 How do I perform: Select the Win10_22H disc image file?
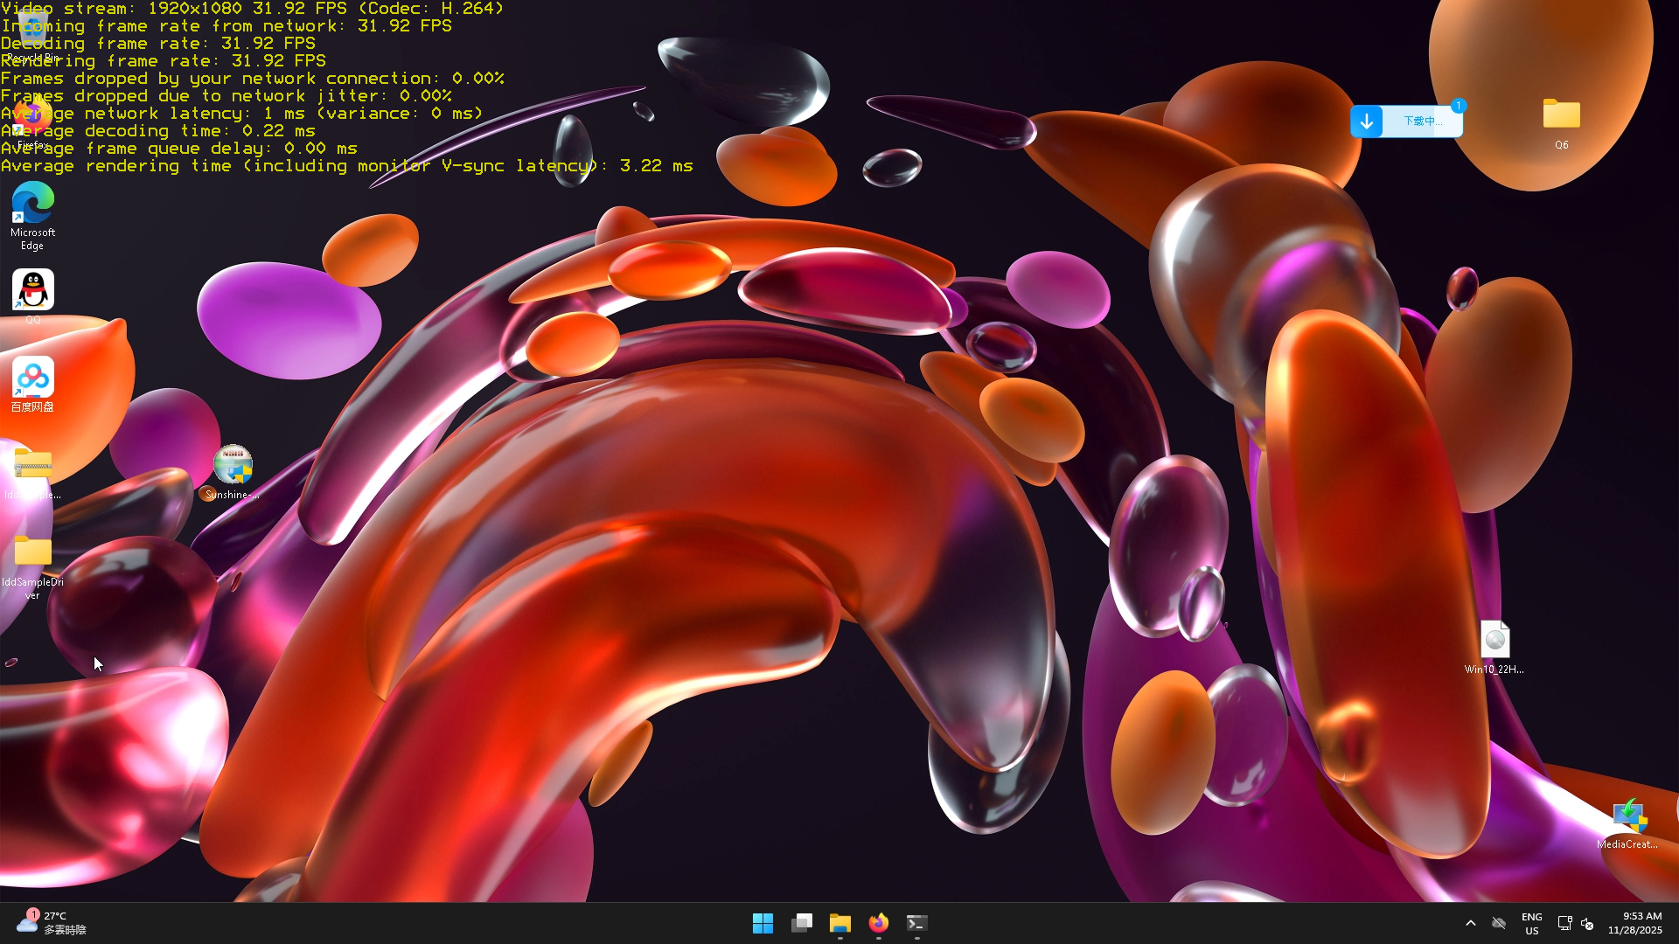pos(1494,641)
